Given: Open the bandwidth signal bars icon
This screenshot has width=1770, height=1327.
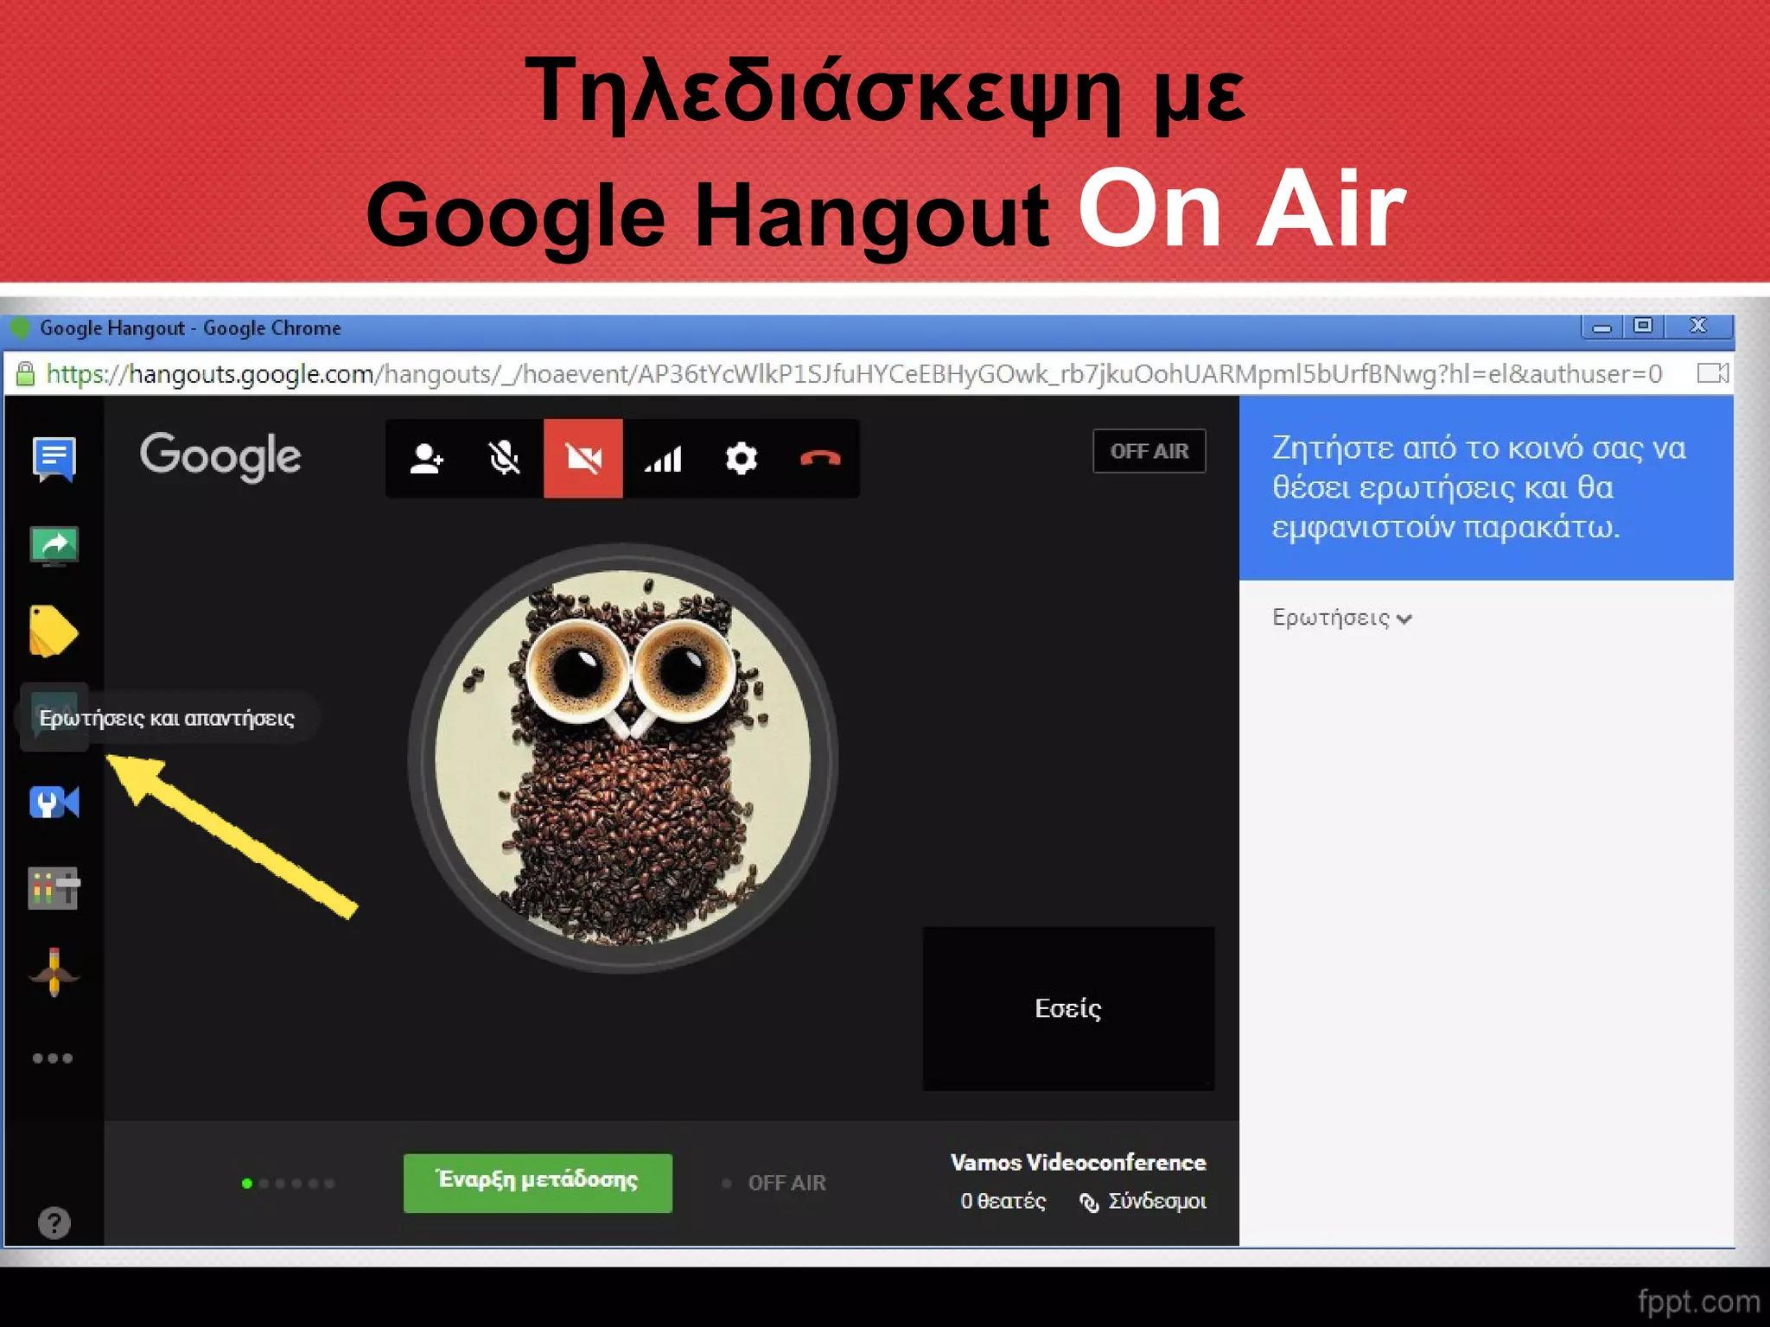Looking at the screenshot, I should click(x=663, y=459).
